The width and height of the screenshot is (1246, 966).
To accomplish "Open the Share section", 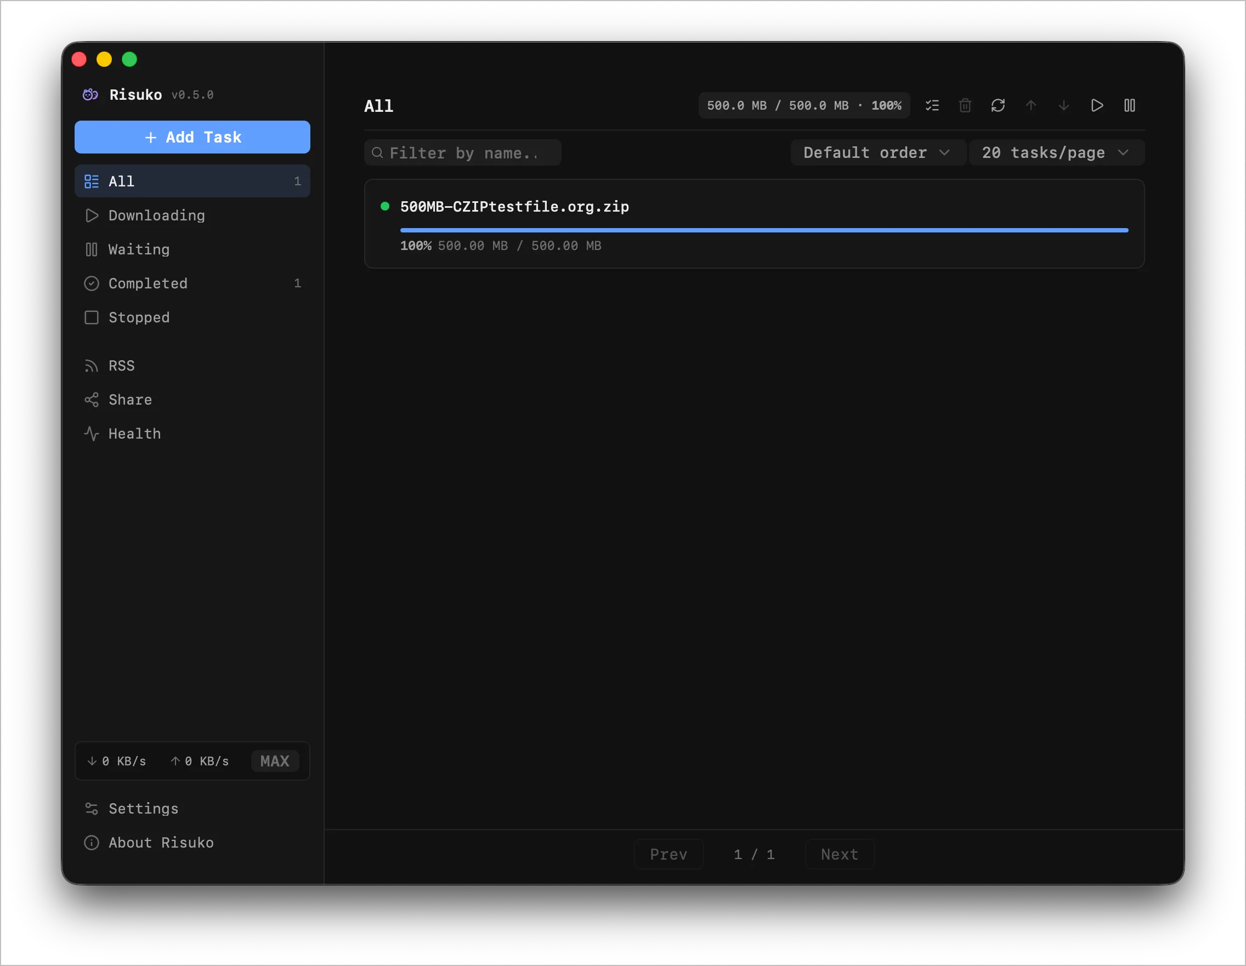I will tap(192, 400).
